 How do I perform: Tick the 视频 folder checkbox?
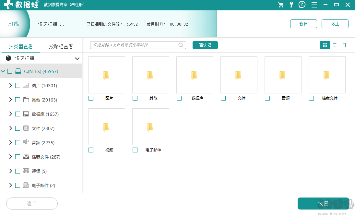(91, 150)
